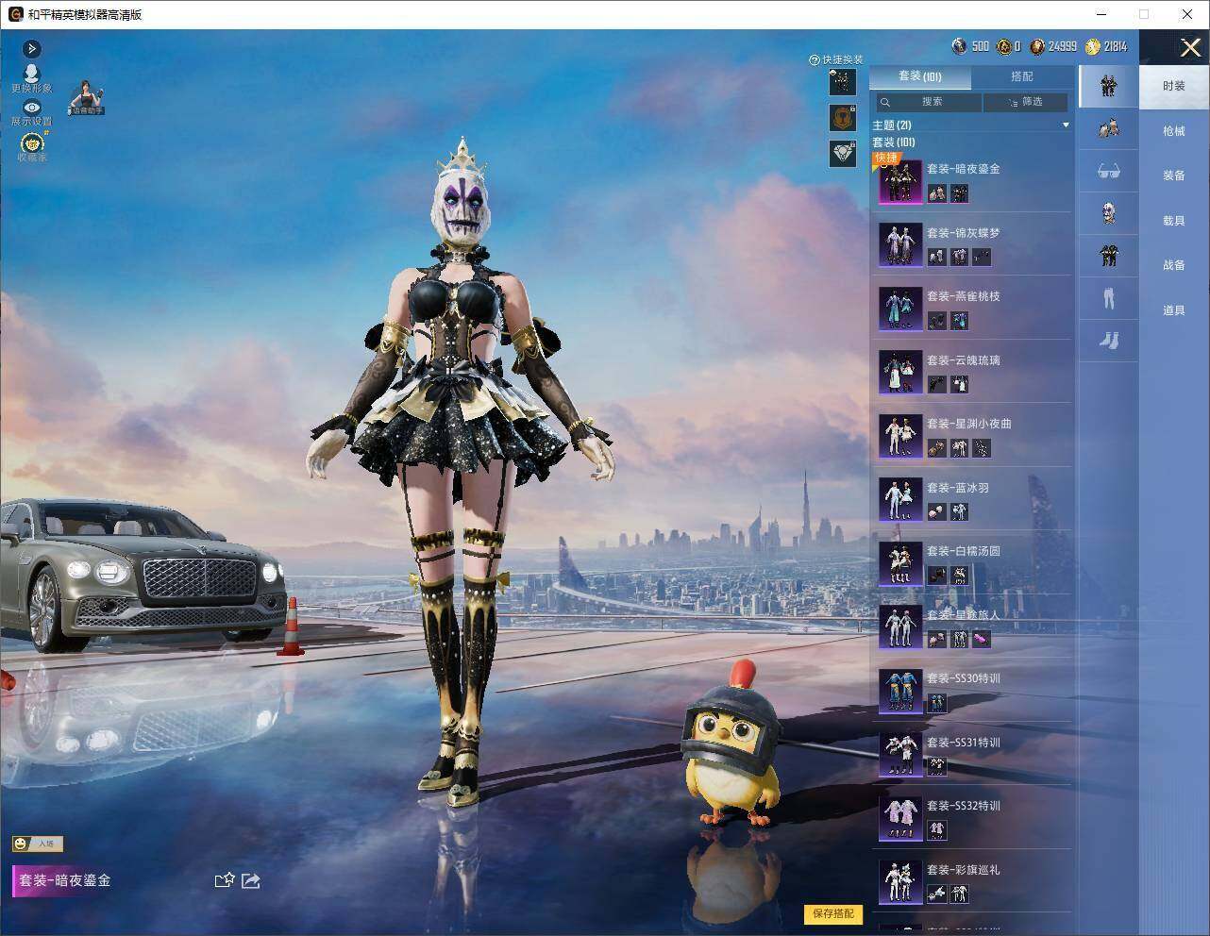This screenshot has width=1210, height=936.
Task: Open the pants category icon
Action: (1108, 297)
